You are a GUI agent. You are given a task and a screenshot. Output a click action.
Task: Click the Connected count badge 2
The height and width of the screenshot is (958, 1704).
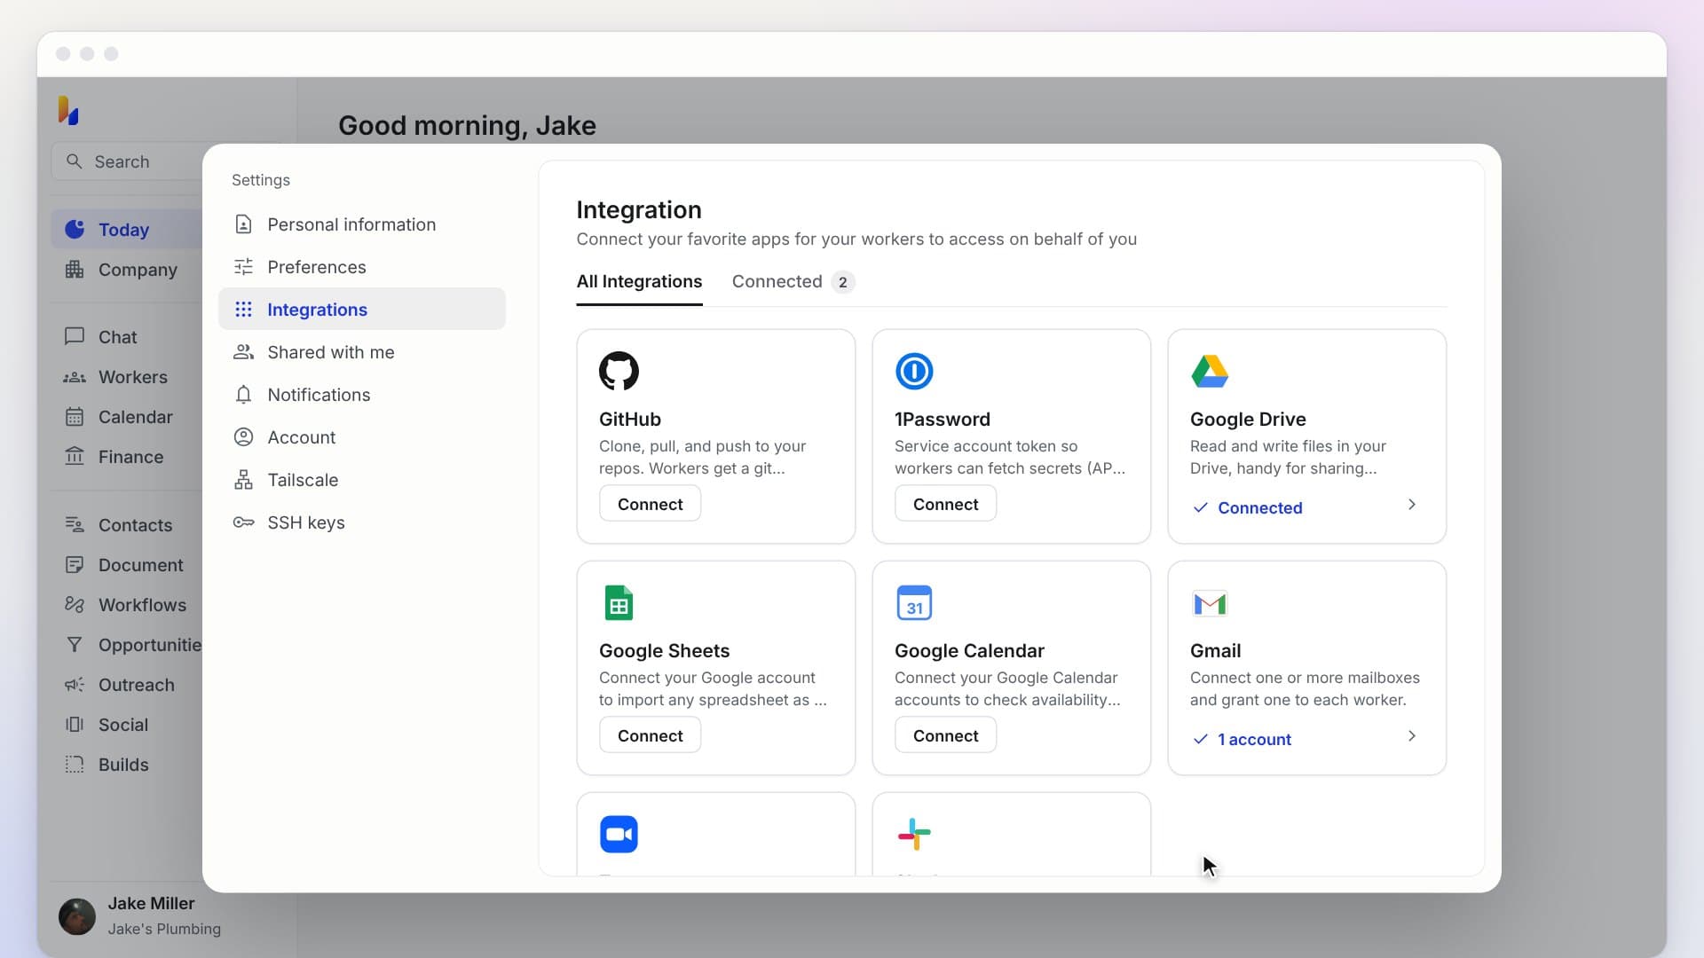click(x=842, y=282)
